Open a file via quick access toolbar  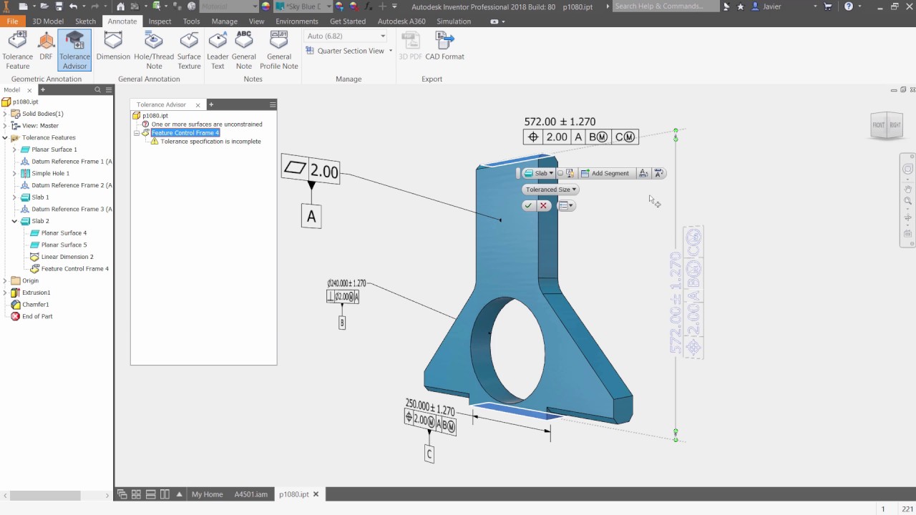(44, 6)
